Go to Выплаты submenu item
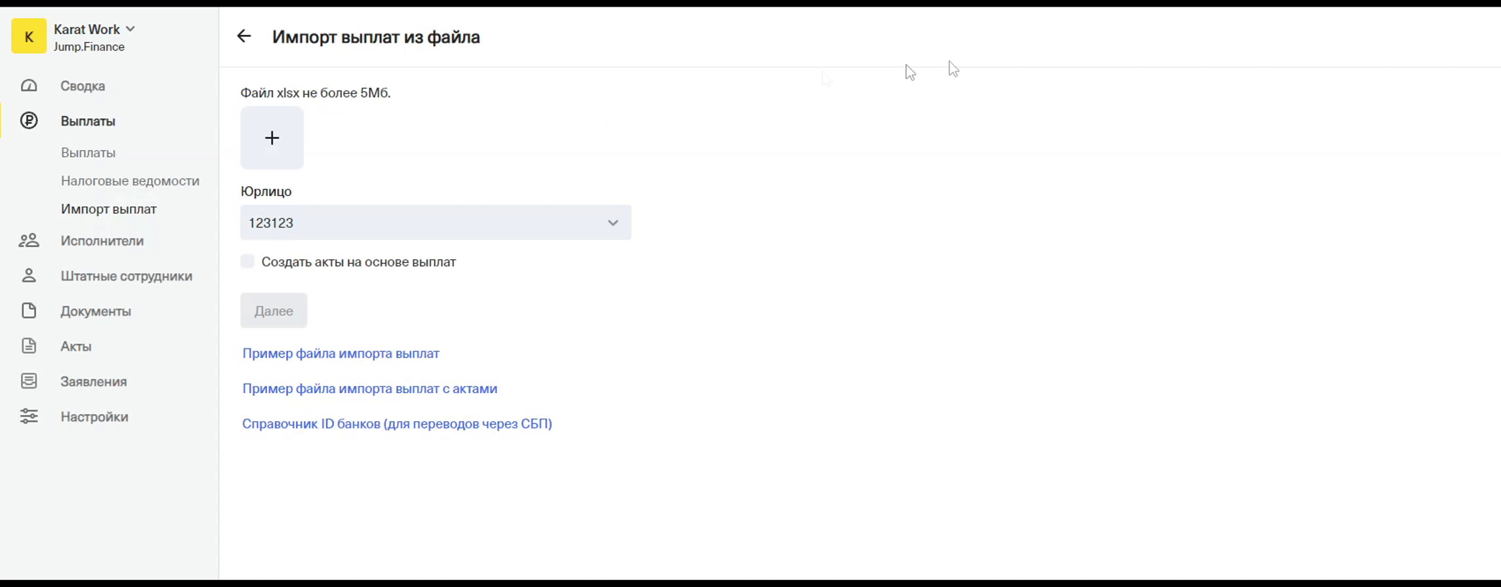 pos(88,153)
